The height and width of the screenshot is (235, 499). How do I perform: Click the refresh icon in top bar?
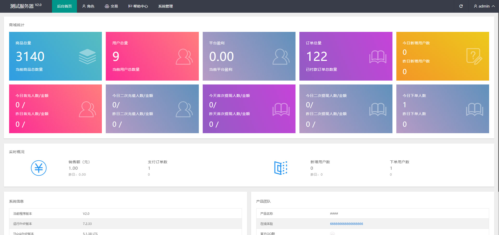pyautogui.click(x=461, y=6)
